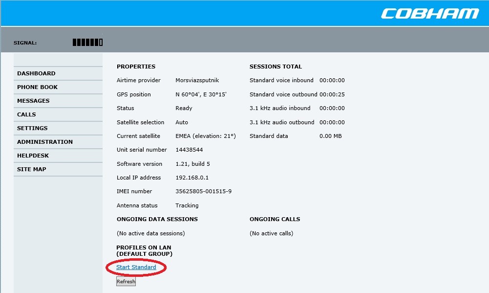Click the signal strength bar indicator
The height and width of the screenshot is (293, 489).
pyautogui.click(x=87, y=43)
